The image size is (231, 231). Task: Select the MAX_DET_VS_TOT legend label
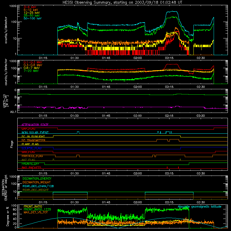[36, 212]
